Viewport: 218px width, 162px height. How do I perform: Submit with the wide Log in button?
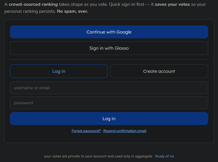109,119
